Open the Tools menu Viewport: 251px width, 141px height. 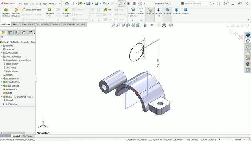45,4
